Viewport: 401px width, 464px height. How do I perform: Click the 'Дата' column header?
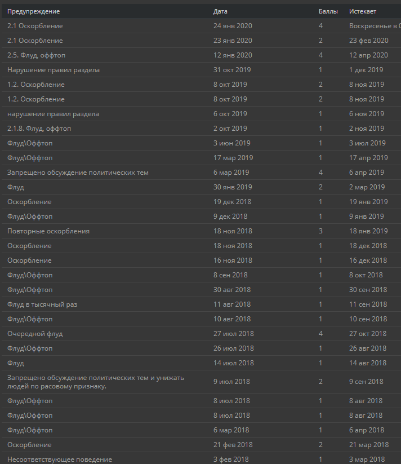coord(220,11)
